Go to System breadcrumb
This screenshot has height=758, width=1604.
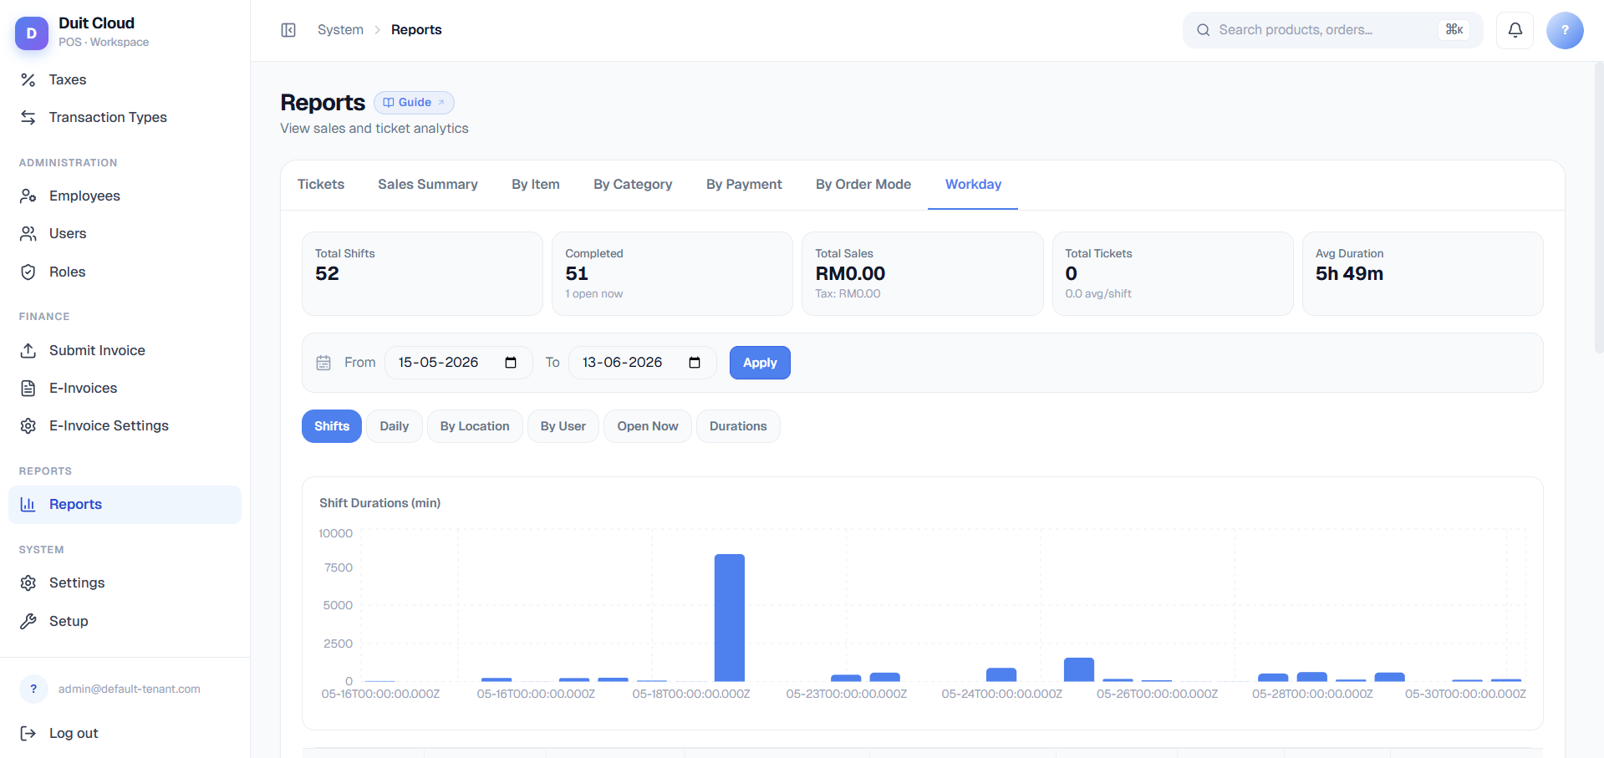tap(340, 30)
